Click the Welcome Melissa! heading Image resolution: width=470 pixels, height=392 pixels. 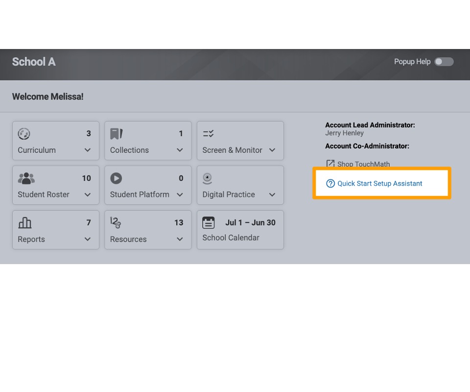click(47, 97)
